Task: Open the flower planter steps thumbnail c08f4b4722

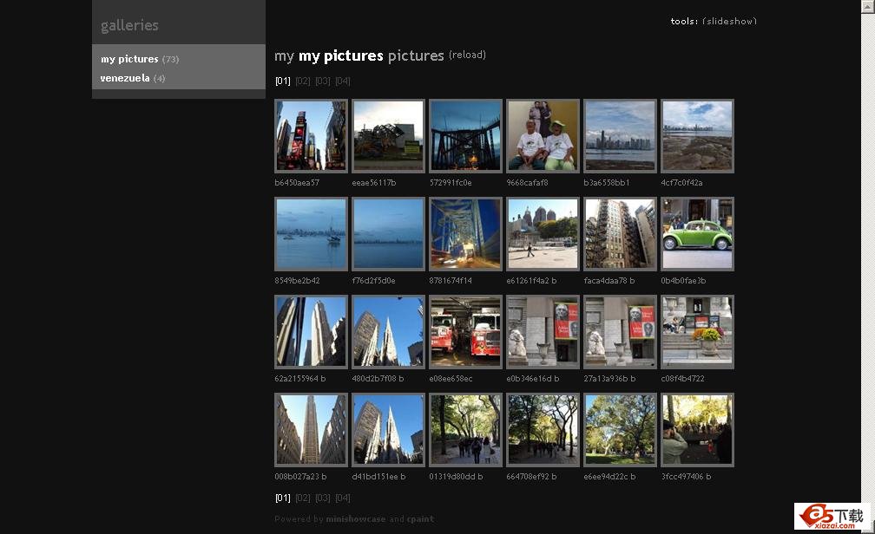Action: point(697,332)
